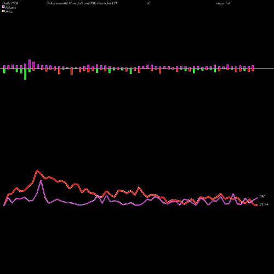Click the red price line peak
Image resolution: width=274 pixels, height=274 pixels.
37,170
